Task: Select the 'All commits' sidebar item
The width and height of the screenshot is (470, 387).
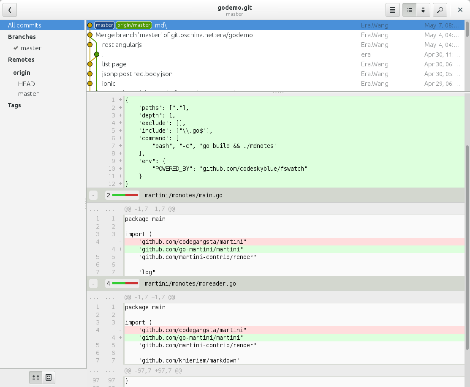Action: [x=24, y=25]
